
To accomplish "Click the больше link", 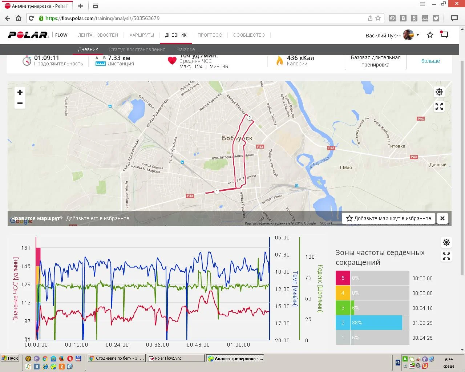I will (x=430, y=61).
